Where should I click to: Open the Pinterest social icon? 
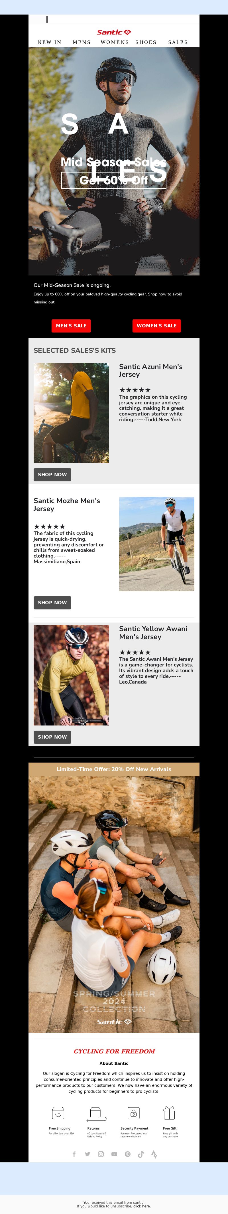click(128, 1154)
